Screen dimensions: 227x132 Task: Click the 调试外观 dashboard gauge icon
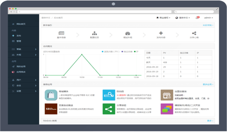(128, 34)
